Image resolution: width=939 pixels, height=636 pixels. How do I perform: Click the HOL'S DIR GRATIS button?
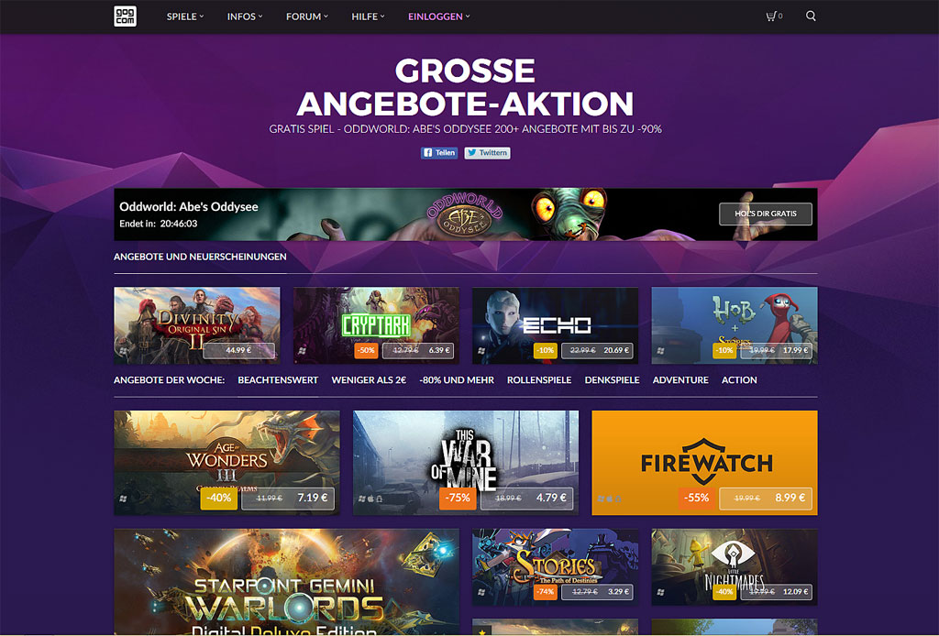point(766,214)
